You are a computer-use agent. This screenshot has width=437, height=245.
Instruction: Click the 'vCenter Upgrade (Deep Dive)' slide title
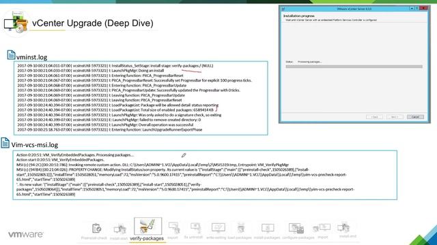93,23
